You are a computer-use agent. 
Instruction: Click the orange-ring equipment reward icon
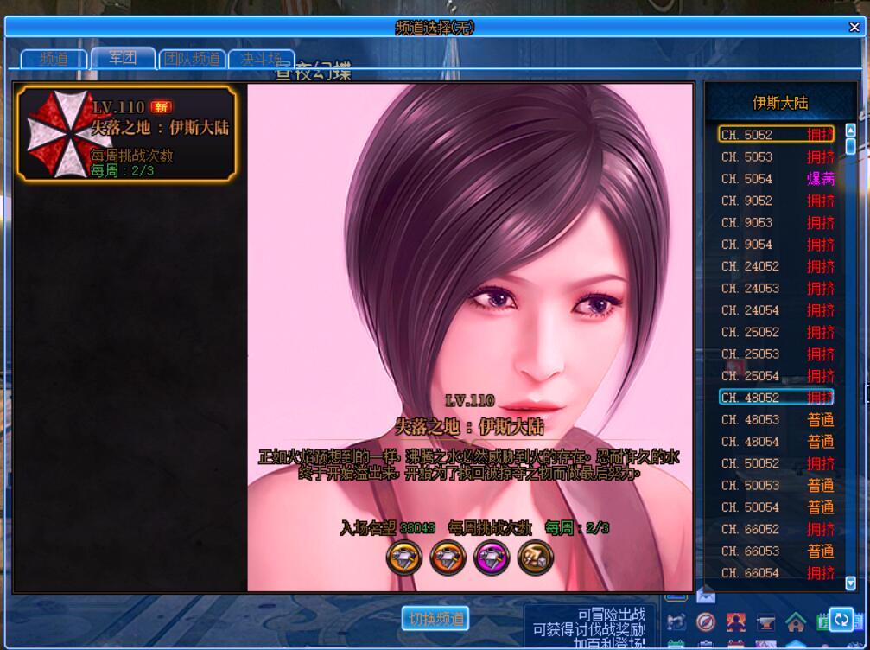coord(448,557)
